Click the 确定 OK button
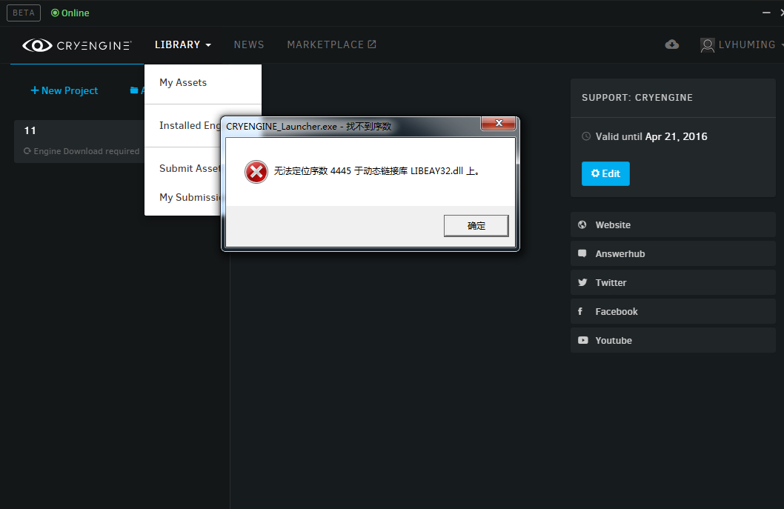The width and height of the screenshot is (784, 509). 476,225
